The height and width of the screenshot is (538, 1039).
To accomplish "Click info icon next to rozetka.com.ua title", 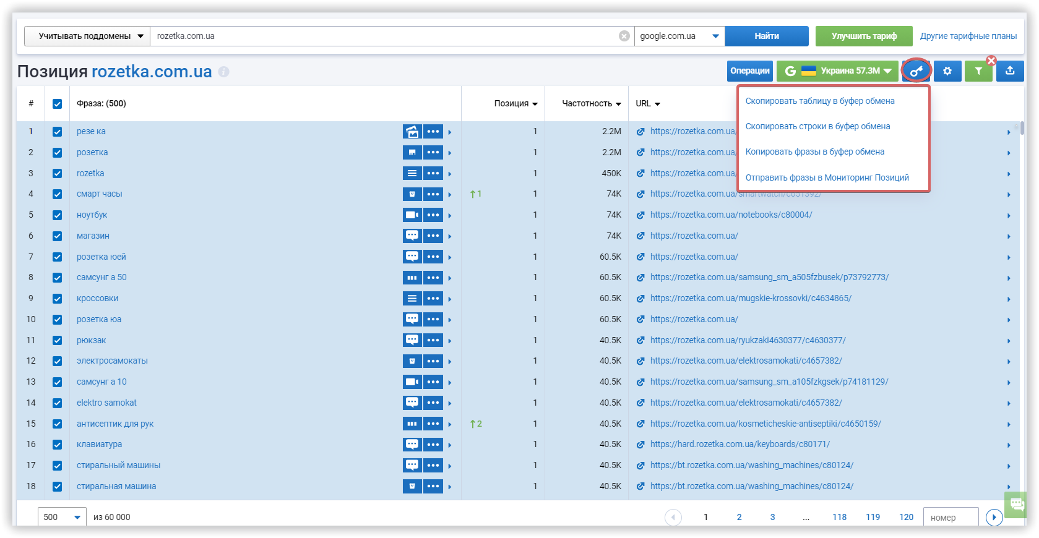I will click(x=224, y=72).
